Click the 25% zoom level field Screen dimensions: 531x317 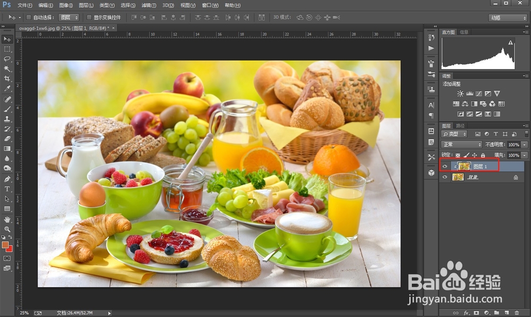[24, 313]
